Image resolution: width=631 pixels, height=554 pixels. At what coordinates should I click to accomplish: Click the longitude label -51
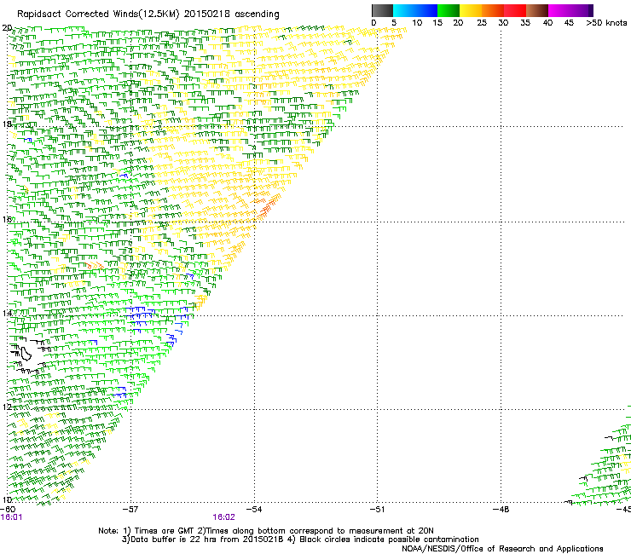coord(377,509)
